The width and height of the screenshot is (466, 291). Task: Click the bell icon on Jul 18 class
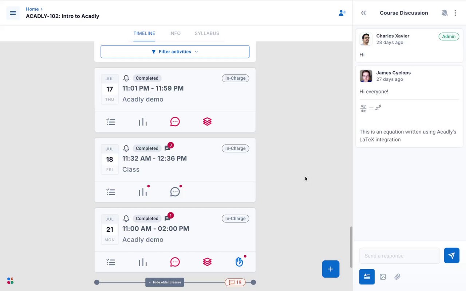pyautogui.click(x=126, y=148)
